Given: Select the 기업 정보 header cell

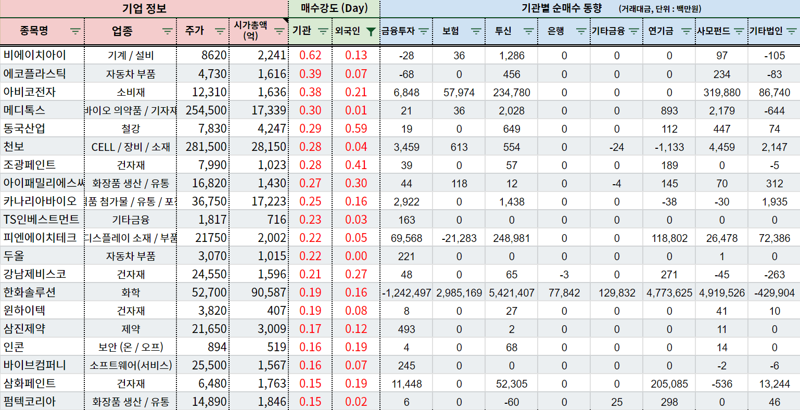Looking at the screenshot, I should tap(144, 8).
